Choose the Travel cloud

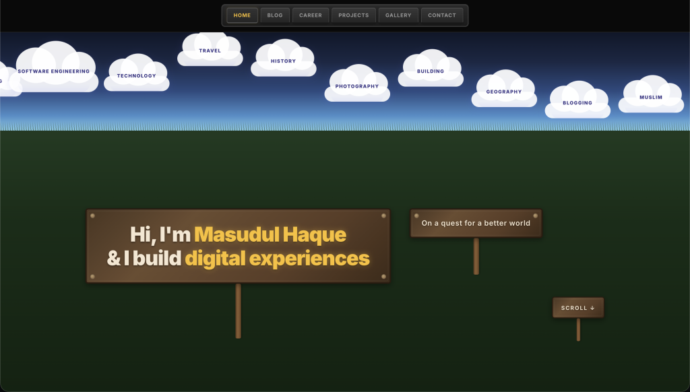(x=210, y=49)
